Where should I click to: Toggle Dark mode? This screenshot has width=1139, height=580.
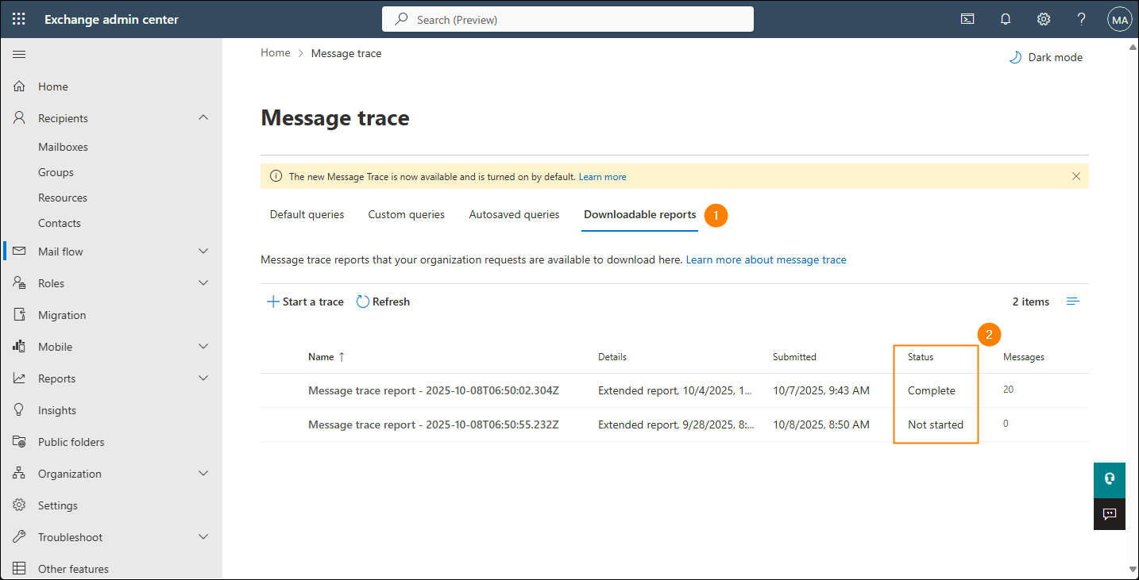click(1044, 56)
